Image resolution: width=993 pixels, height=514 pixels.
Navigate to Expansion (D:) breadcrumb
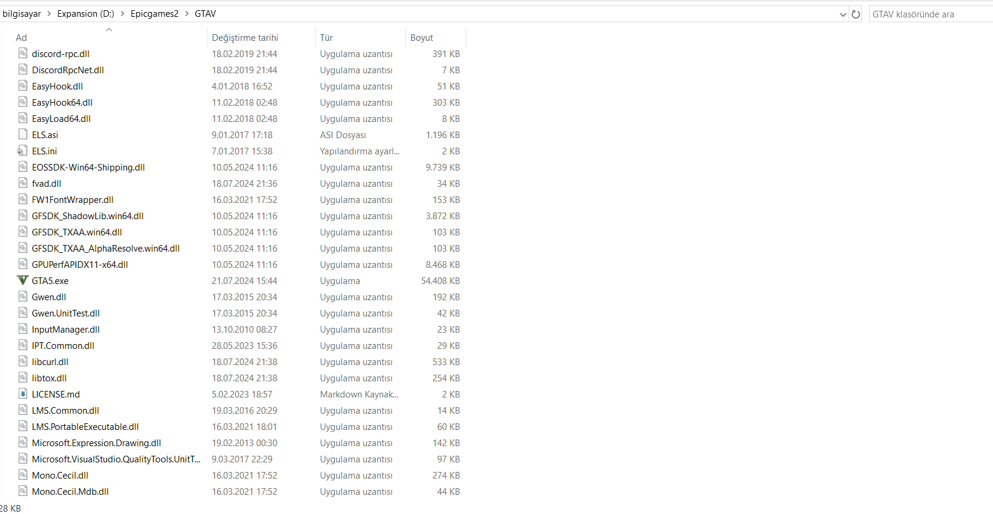tap(85, 14)
